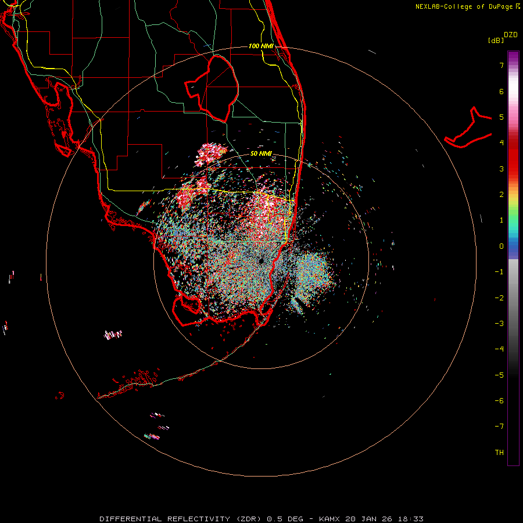Image resolution: width=523 pixels, height=523 pixels.
Task: Click the 4 value on color scale
Action: click(501, 143)
